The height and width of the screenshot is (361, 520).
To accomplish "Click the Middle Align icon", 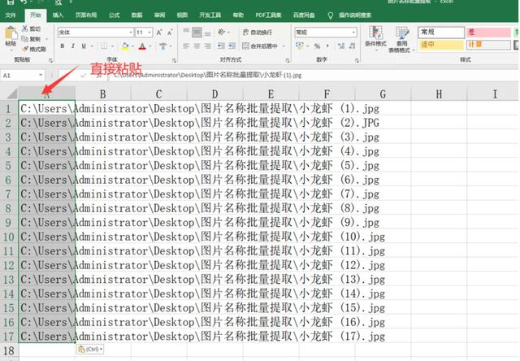I will click(x=197, y=33).
